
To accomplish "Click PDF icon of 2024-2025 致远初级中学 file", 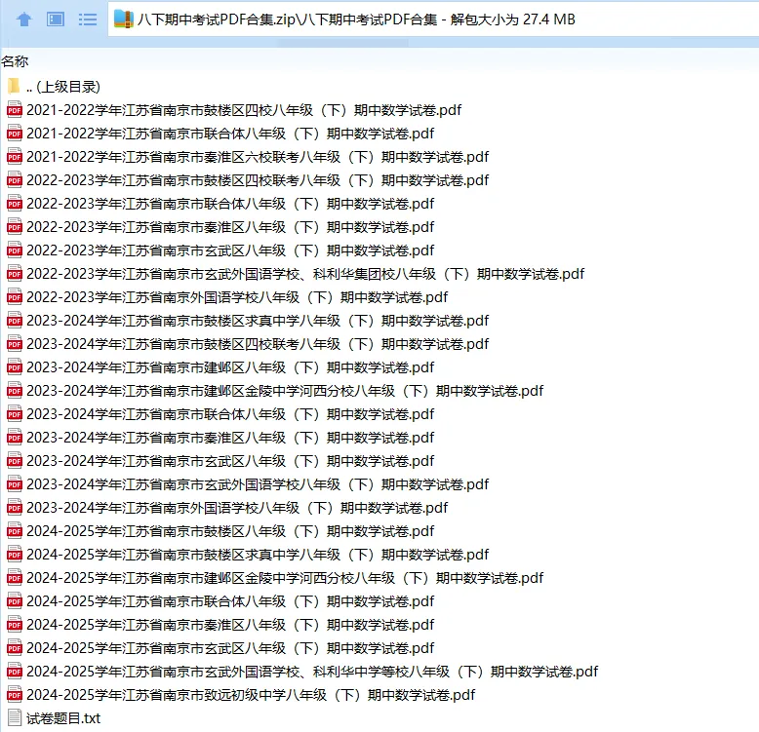I will [x=15, y=695].
